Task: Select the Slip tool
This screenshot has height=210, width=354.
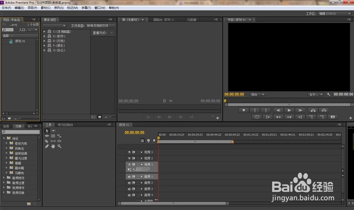Action: (53, 141)
